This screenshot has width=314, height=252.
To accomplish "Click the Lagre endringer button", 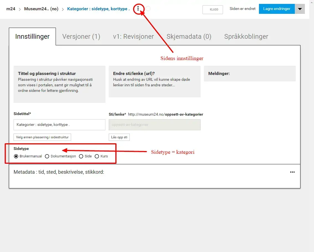I will tap(277, 9).
